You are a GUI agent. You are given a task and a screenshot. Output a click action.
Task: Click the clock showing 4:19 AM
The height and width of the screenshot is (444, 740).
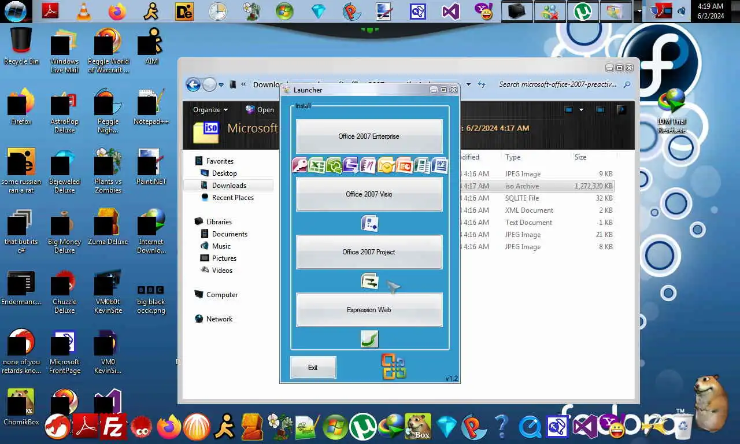711,11
